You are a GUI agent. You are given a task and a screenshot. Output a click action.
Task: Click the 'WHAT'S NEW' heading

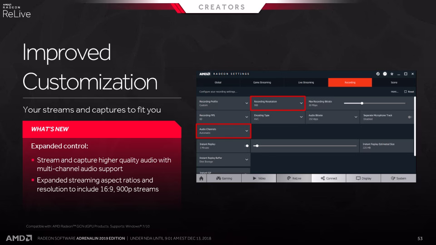tap(50, 129)
